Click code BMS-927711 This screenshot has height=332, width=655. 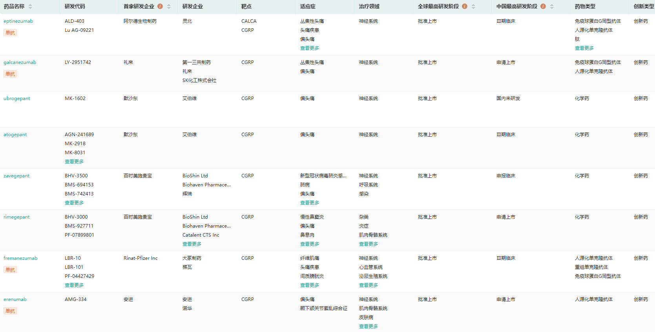tap(79, 226)
